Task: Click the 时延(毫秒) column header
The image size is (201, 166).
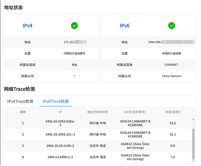Action: coord(173,112)
